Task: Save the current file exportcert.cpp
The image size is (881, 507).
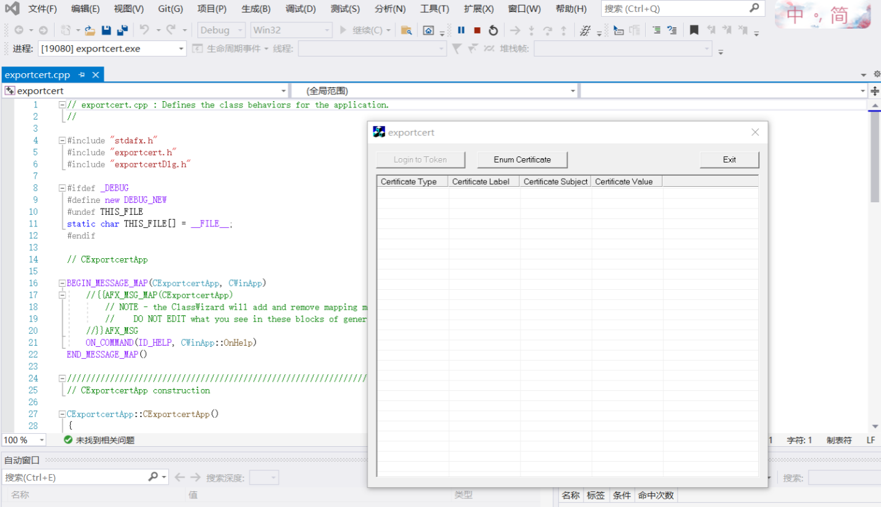Action: click(106, 30)
